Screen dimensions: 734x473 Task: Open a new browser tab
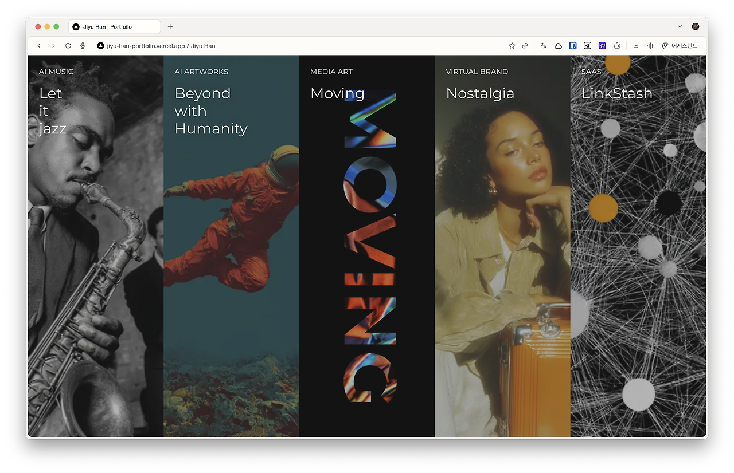[170, 26]
